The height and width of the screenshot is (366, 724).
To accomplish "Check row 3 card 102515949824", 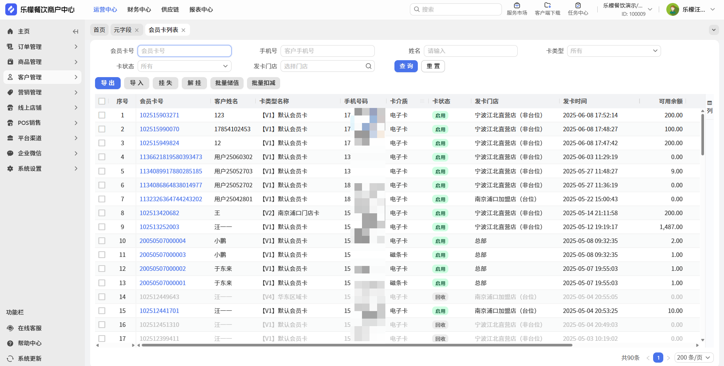I will [x=102, y=143].
